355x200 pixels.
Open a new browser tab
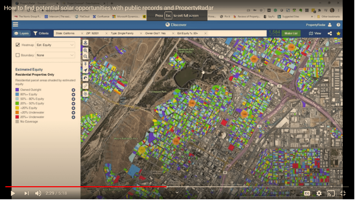pyautogui.click(x=112, y=3)
